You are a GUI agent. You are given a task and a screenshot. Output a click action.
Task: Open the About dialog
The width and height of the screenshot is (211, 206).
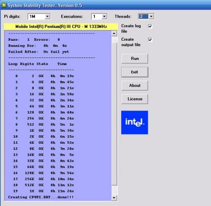click(135, 86)
